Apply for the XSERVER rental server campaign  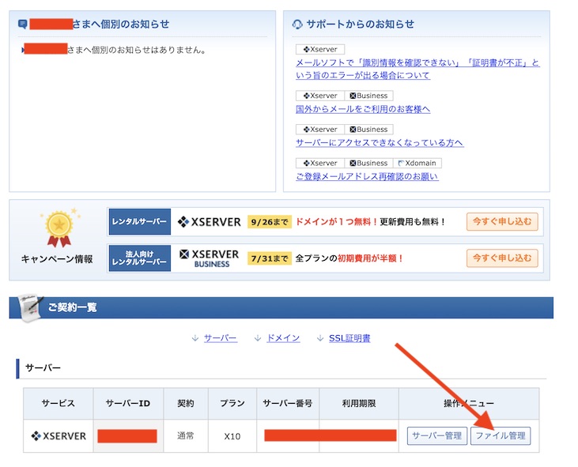[502, 222]
